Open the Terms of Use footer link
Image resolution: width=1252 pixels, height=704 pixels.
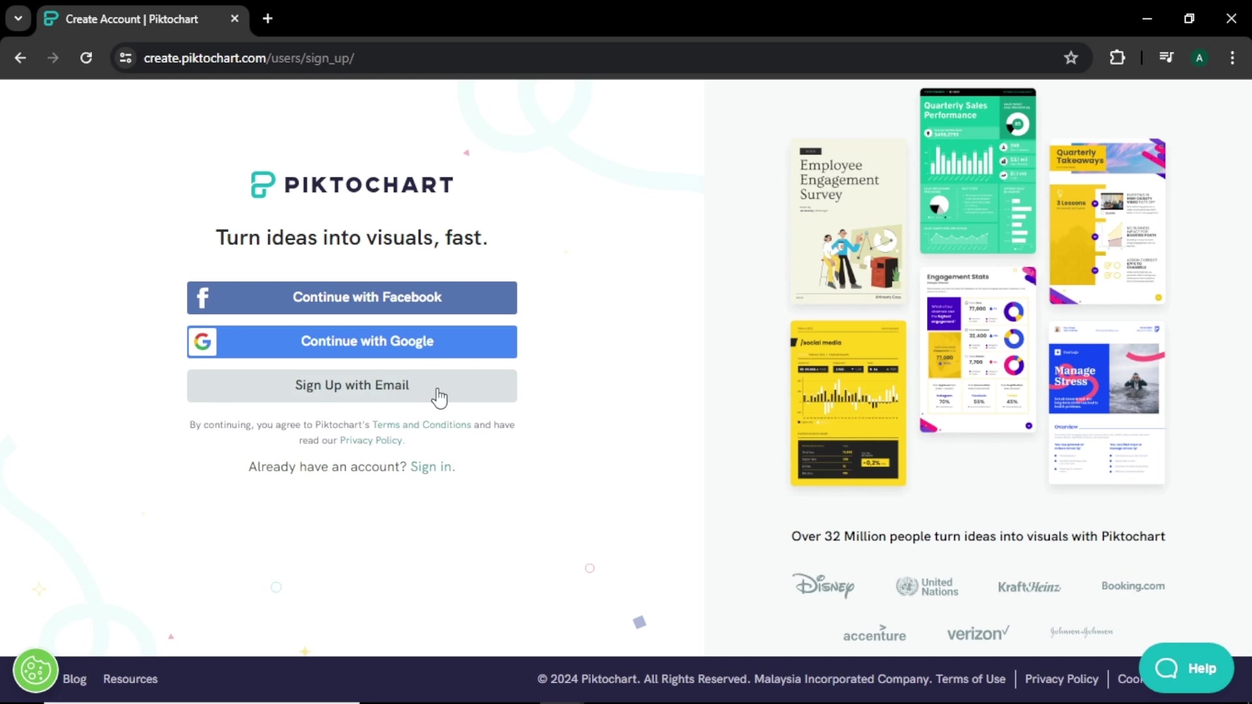point(970,679)
